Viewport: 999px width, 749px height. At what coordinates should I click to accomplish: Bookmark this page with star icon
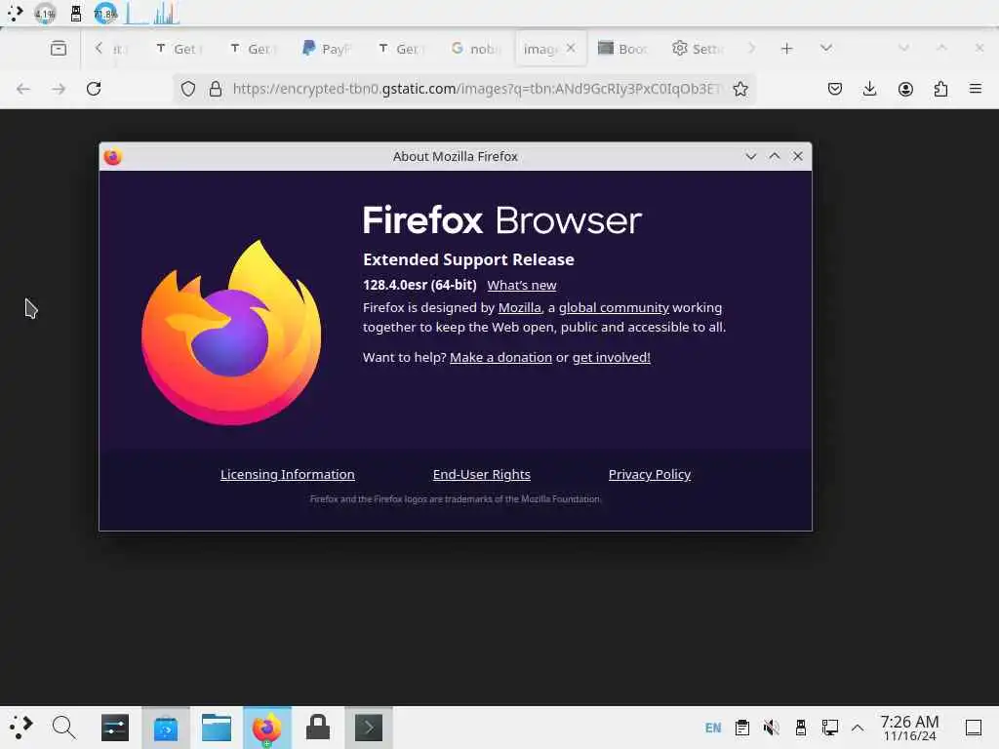click(740, 89)
